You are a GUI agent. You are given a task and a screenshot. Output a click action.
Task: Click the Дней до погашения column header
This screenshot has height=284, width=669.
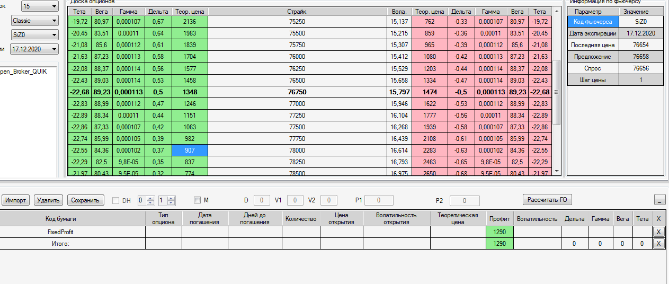[x=255, y=218]
